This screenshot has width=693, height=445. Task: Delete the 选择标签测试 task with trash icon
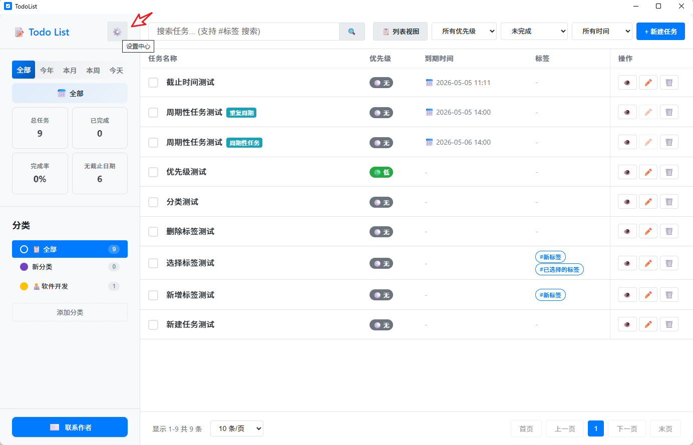point(669,263)
